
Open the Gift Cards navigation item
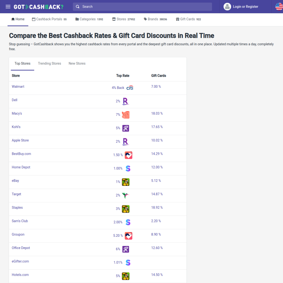pyautogui.click(x=188, y=19)
